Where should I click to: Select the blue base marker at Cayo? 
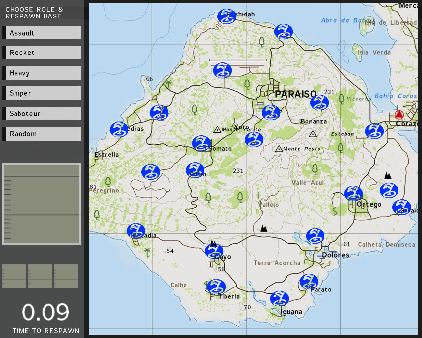click(x=214, y=252)
